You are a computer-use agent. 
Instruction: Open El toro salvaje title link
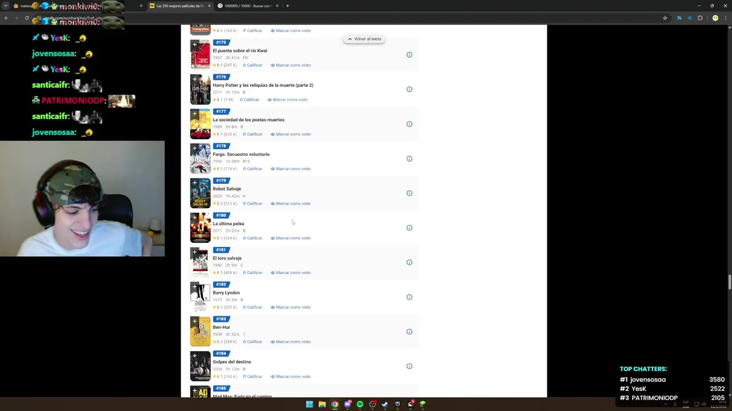tap(227, 258)
